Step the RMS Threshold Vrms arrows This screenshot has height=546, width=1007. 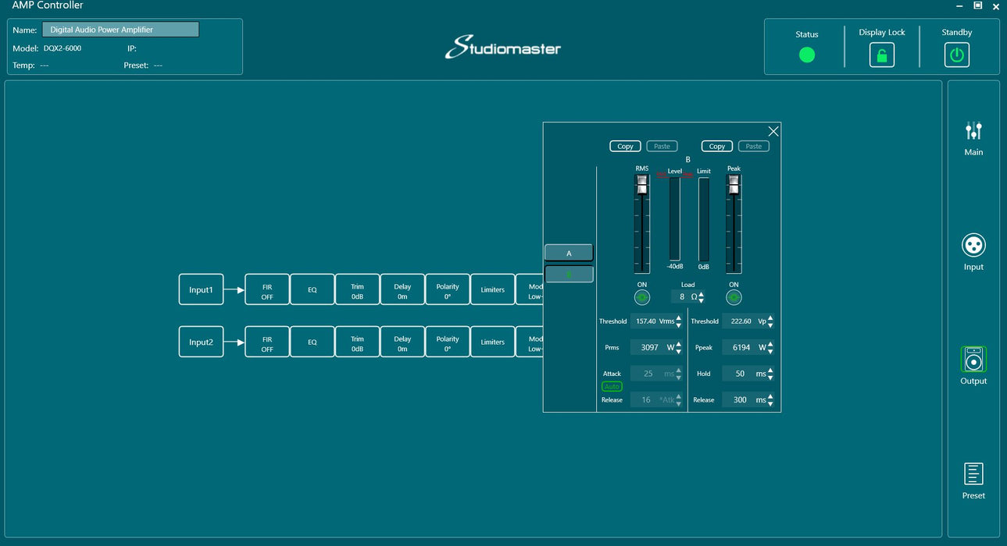coord(678,321)
